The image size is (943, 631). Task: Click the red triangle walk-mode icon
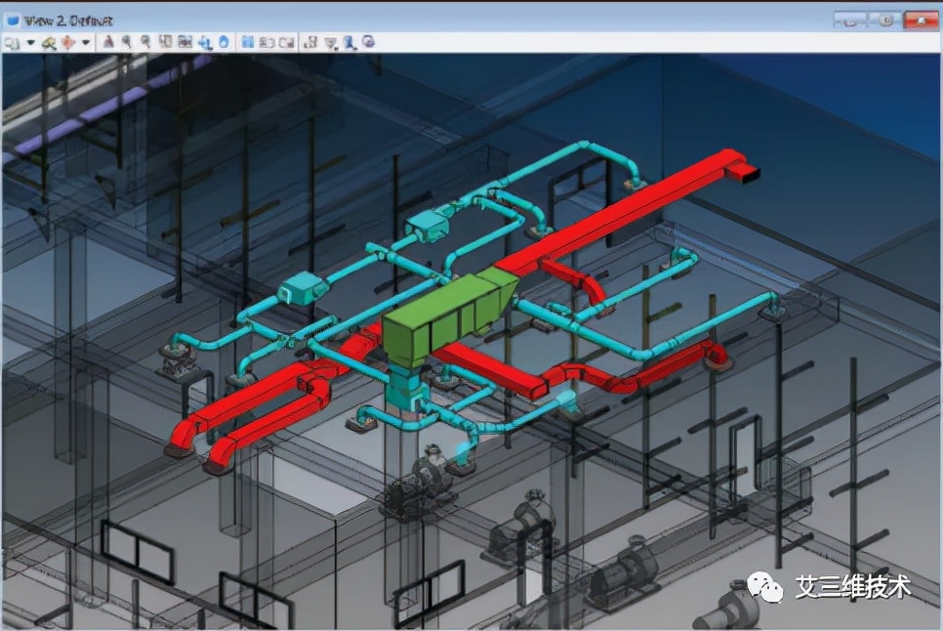[x=108, y=41]
